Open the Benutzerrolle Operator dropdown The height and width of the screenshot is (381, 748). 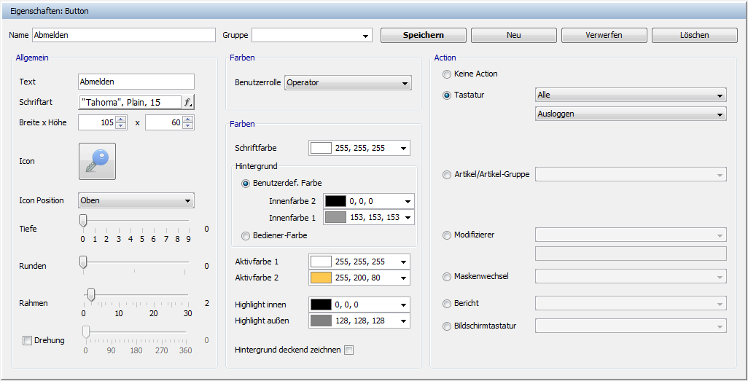pyautogui.click(x=348, y=82)
